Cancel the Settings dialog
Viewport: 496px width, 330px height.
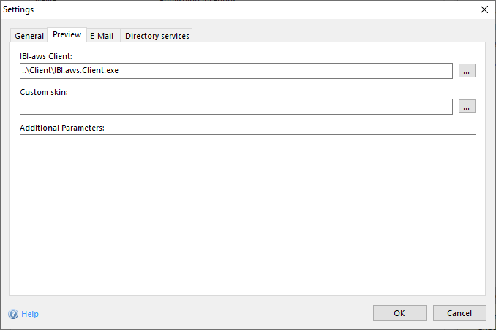click(x=459, y=313)
